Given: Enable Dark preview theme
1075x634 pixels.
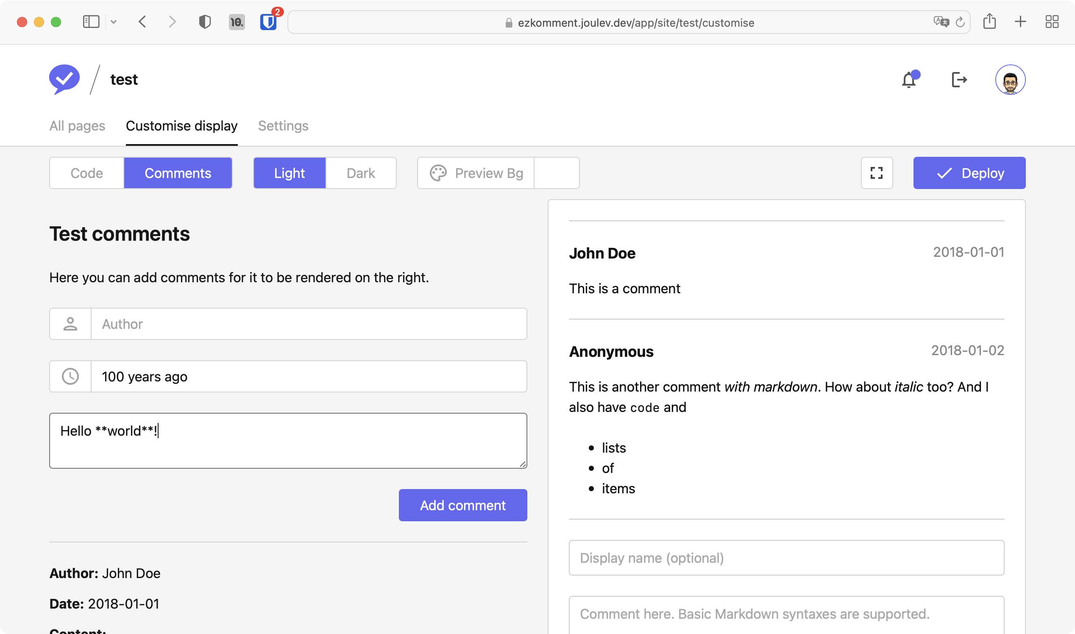Looking at the screenshot, I should point(361,172).
